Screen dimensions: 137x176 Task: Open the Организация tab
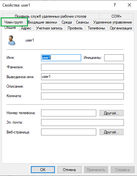pyautogui.click(x=121, y=28)
